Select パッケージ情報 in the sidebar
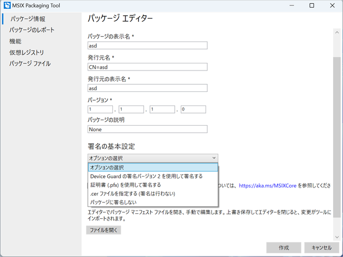Image resolution: width=343 pixels, height=257 pixels. 28,19
